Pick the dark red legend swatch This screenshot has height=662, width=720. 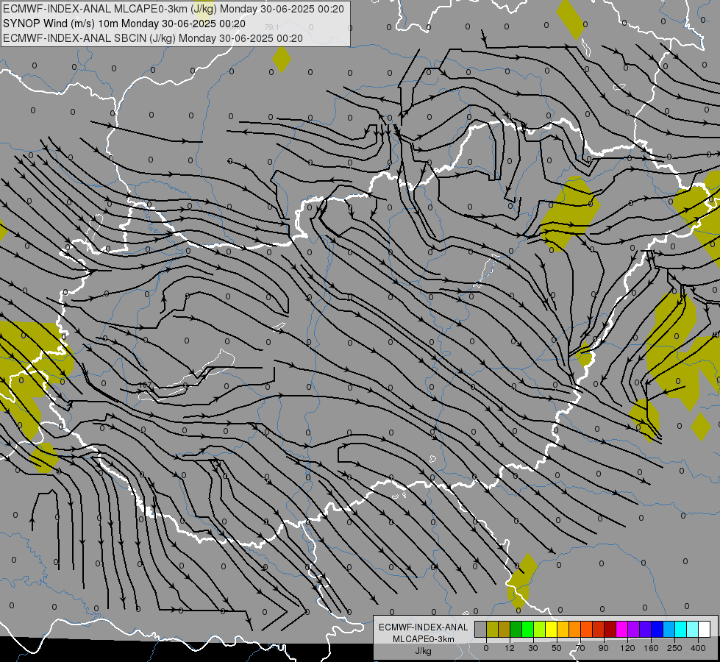(x=610, y=629)
